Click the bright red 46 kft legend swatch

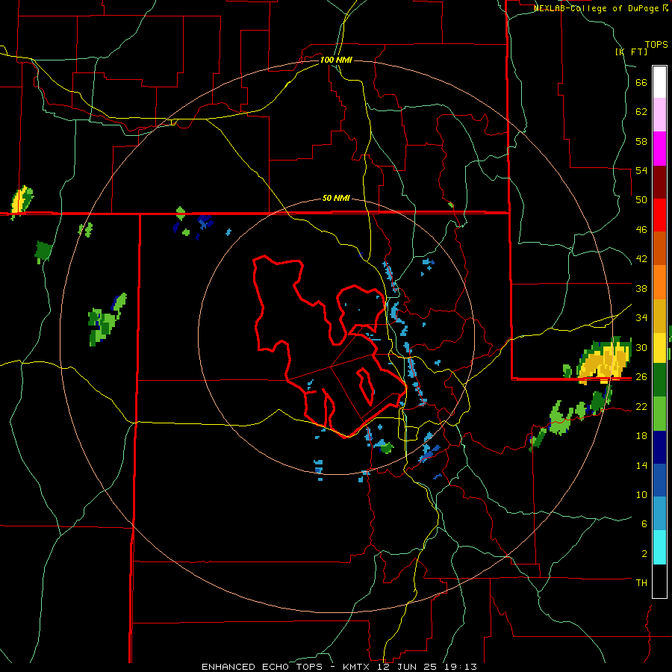659,215
